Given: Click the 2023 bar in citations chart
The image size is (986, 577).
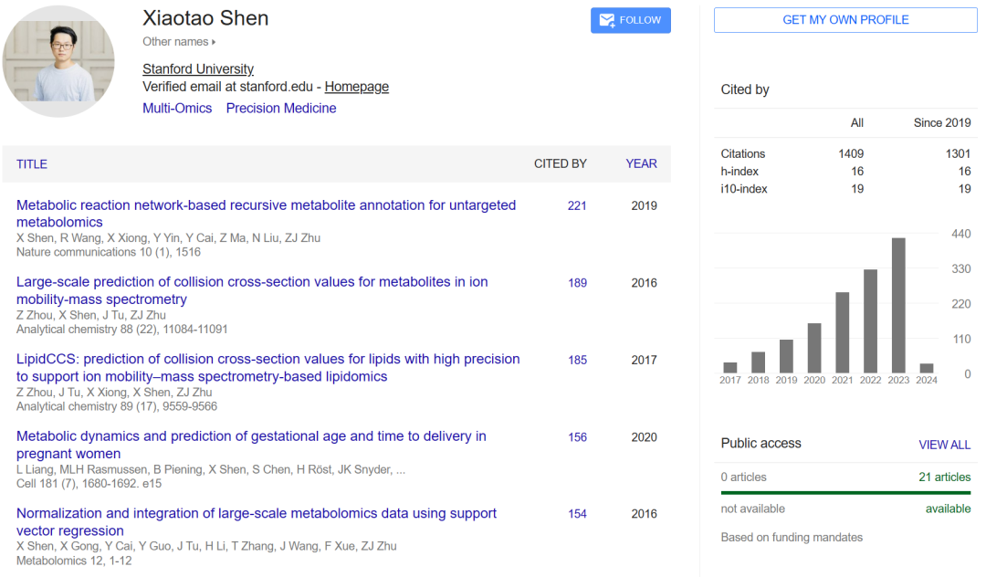Looking at the screenshot, I should [898, 305].
